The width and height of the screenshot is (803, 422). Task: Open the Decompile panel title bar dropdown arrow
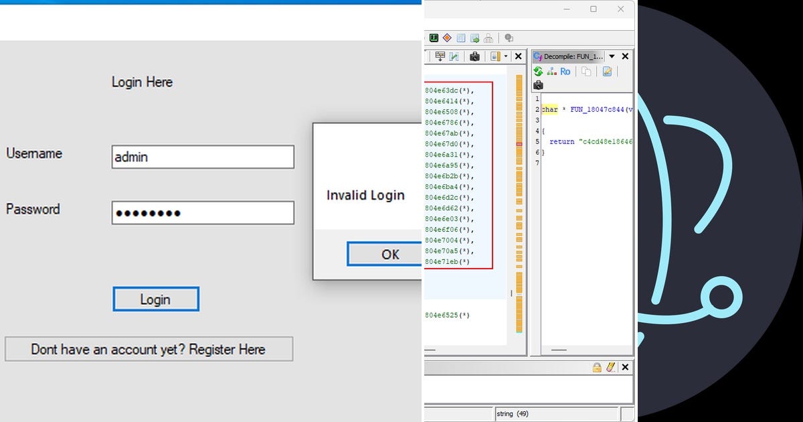[x=611, y=56]
